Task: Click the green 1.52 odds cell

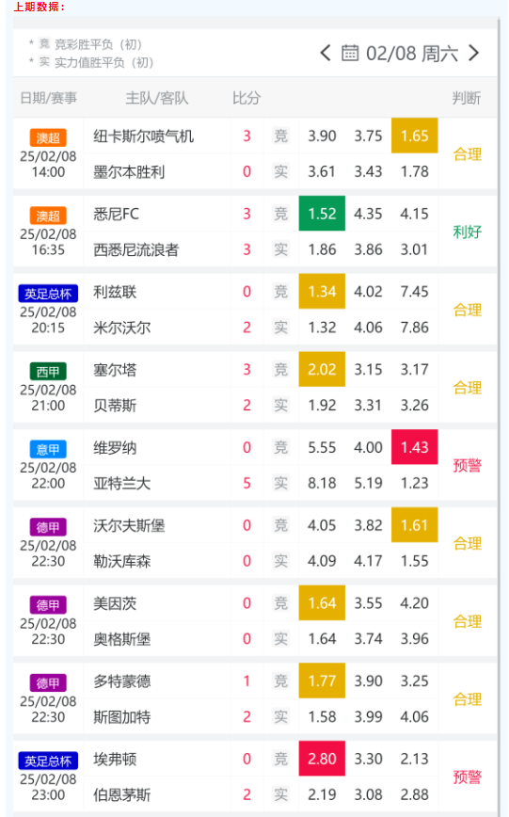Action: pyautogui.click(x=322, y=214)
